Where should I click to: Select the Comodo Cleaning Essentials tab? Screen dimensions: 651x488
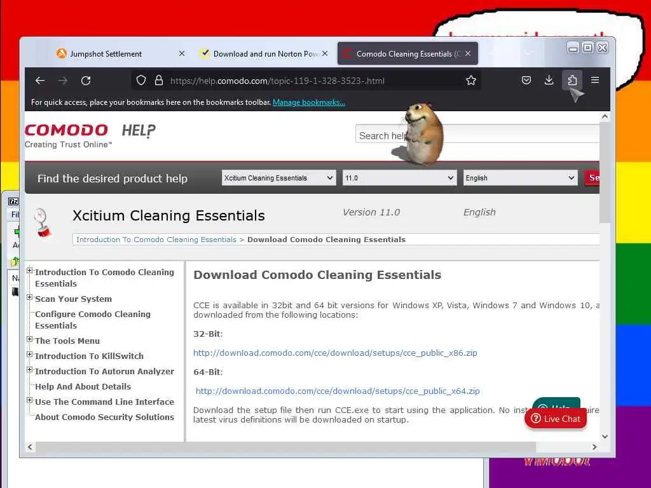pos(408,53)
